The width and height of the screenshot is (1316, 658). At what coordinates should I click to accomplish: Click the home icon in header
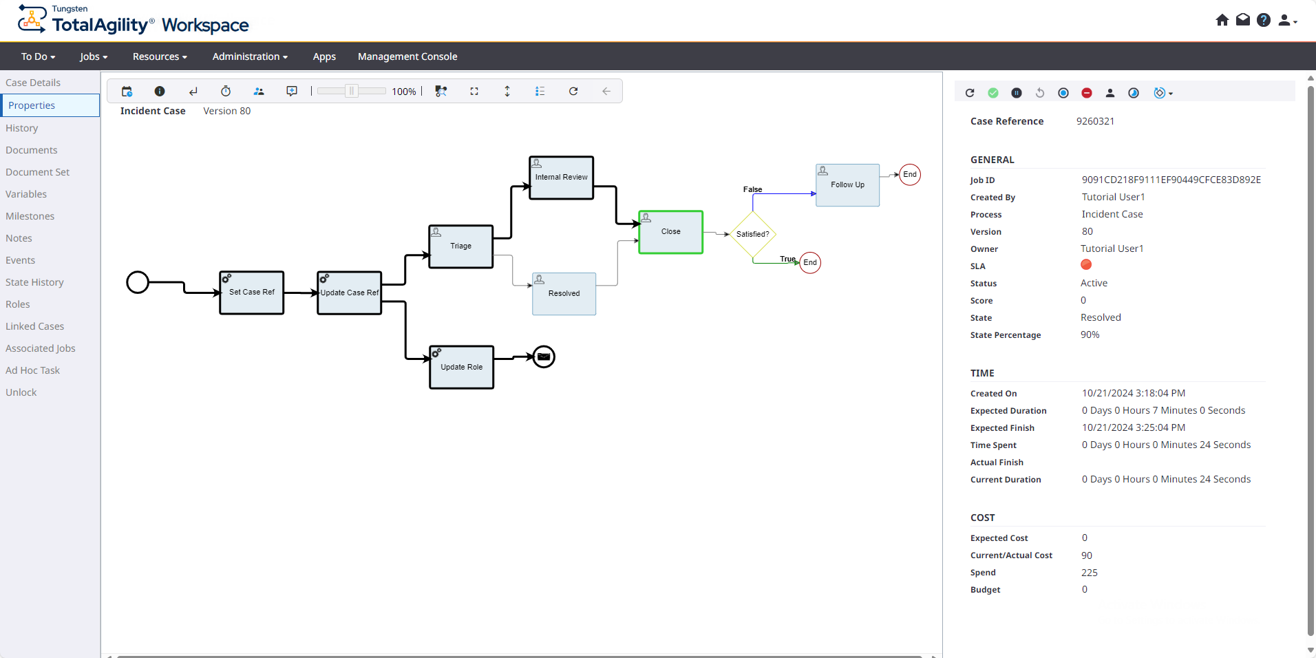click(1222, 20)
